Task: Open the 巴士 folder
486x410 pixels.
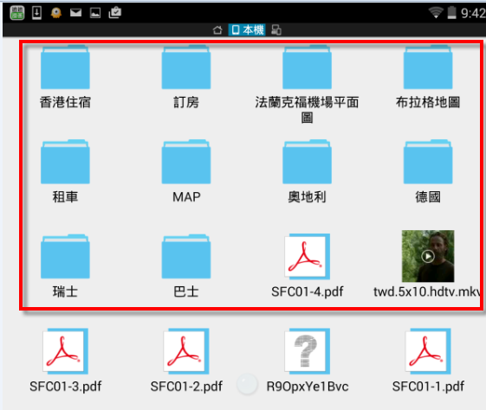Action: click(186, 256)
